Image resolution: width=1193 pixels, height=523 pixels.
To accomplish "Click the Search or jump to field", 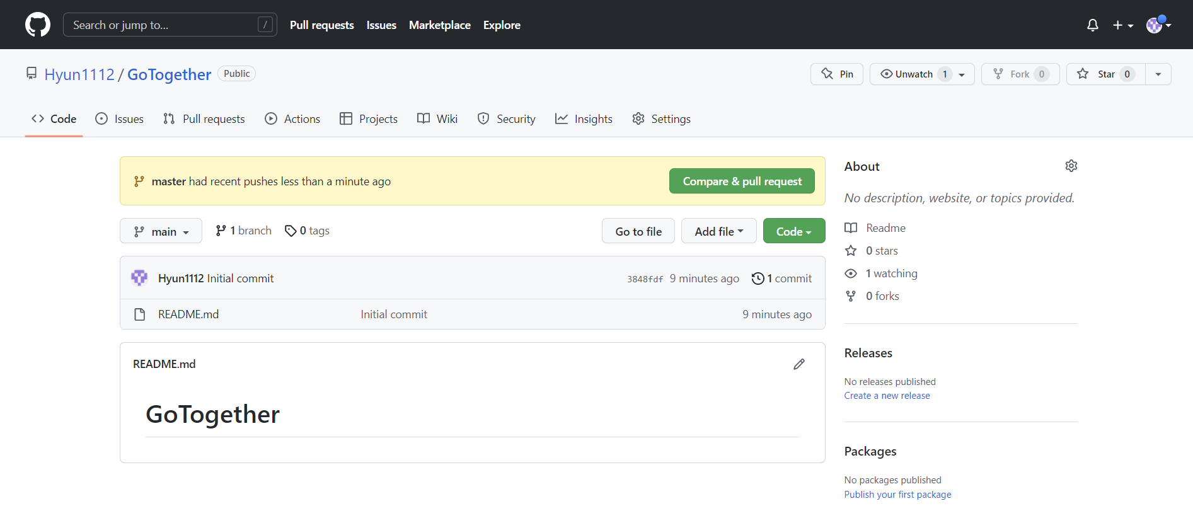I will tap(170, 25).
